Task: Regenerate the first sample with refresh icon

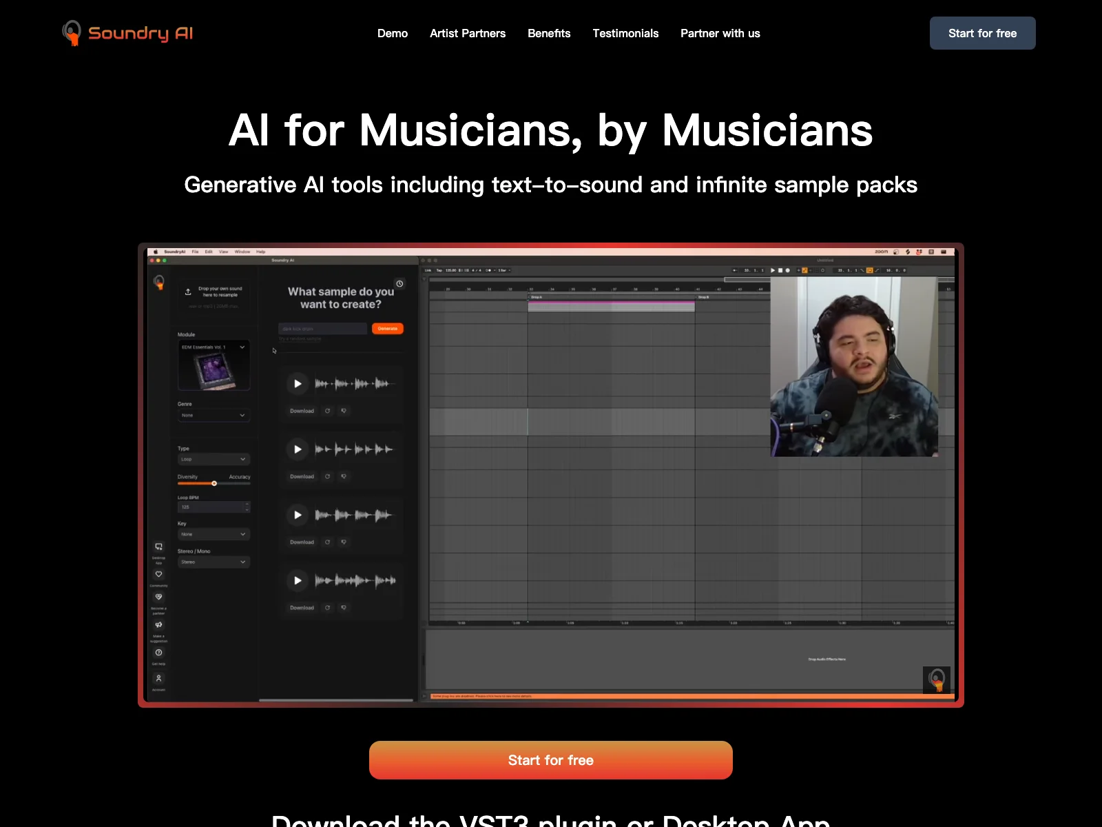Action: coord(328,411)
